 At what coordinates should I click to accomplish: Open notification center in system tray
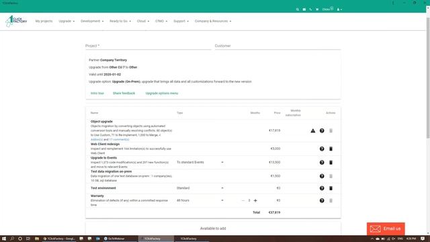coord(423,239)
